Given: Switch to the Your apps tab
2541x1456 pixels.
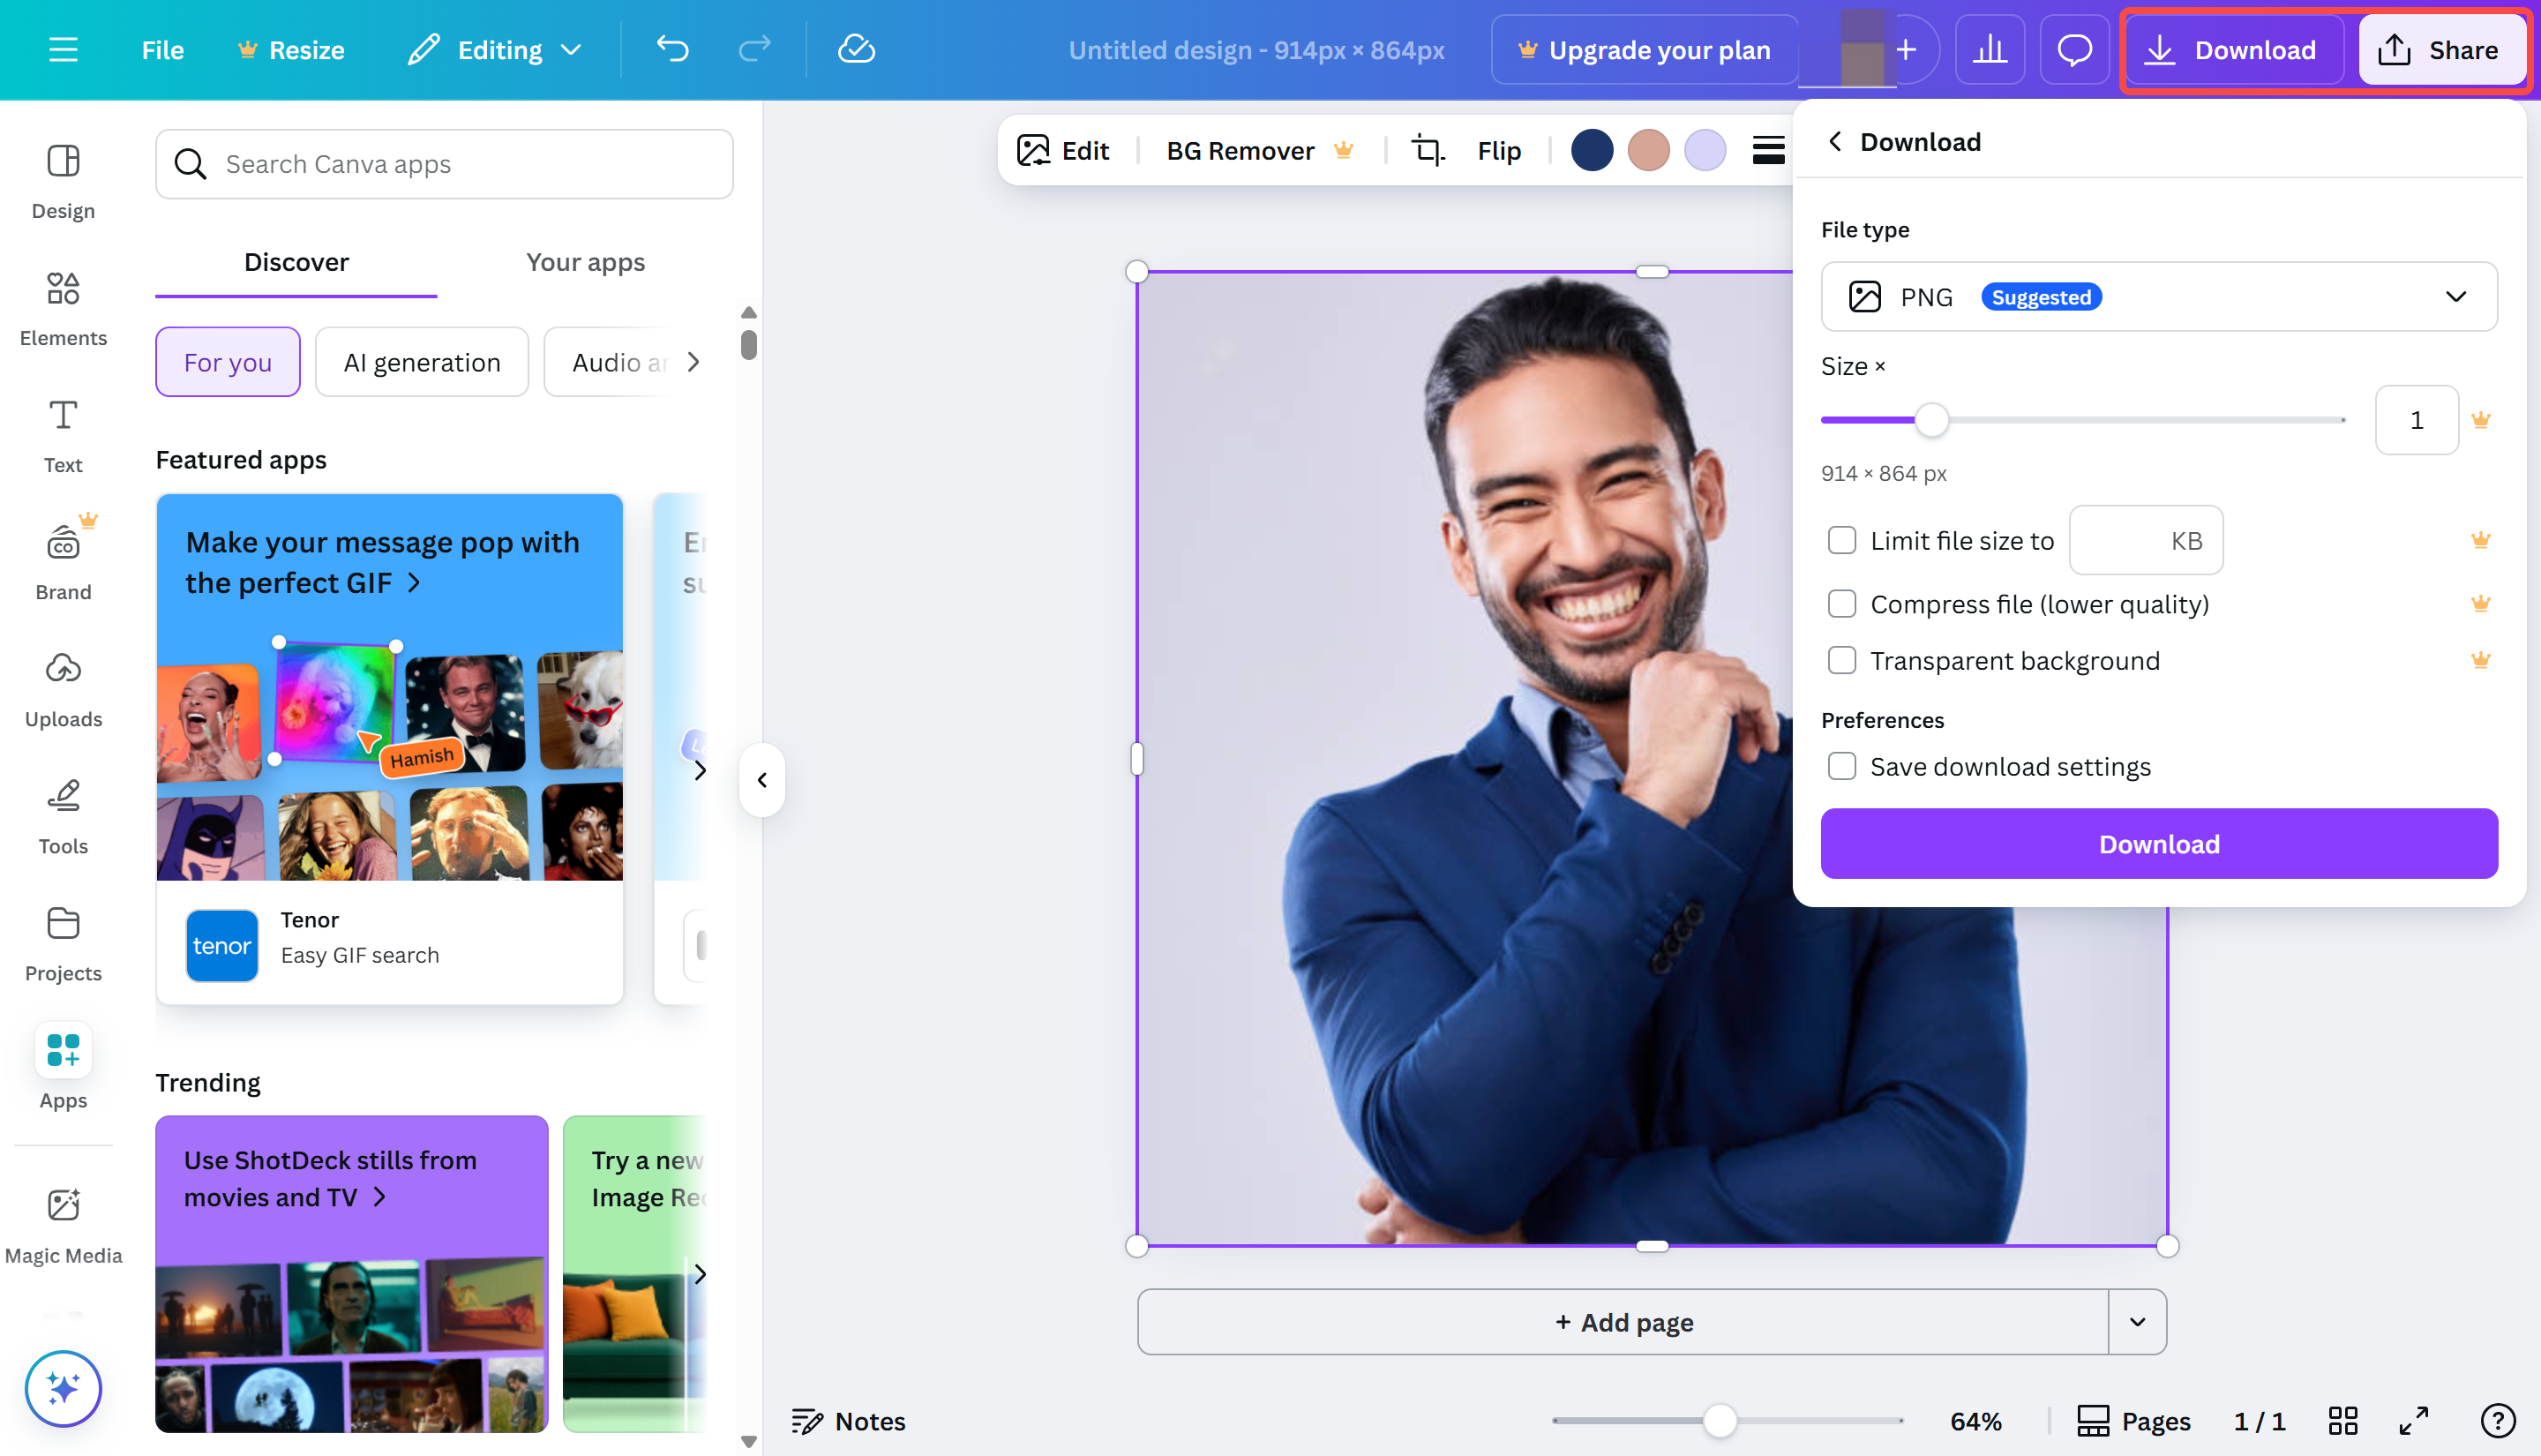Looking at the screenshot, I should coord(586,262).
